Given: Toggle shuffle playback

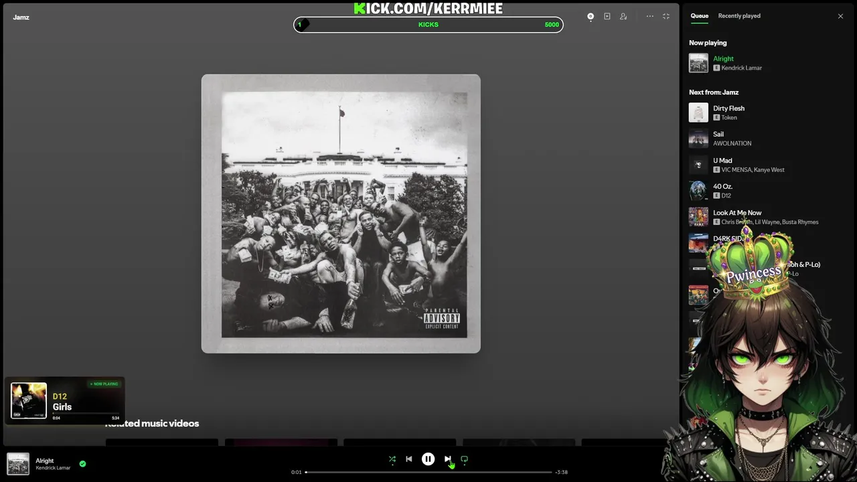Looking at the screenshot, I should 392,459.
